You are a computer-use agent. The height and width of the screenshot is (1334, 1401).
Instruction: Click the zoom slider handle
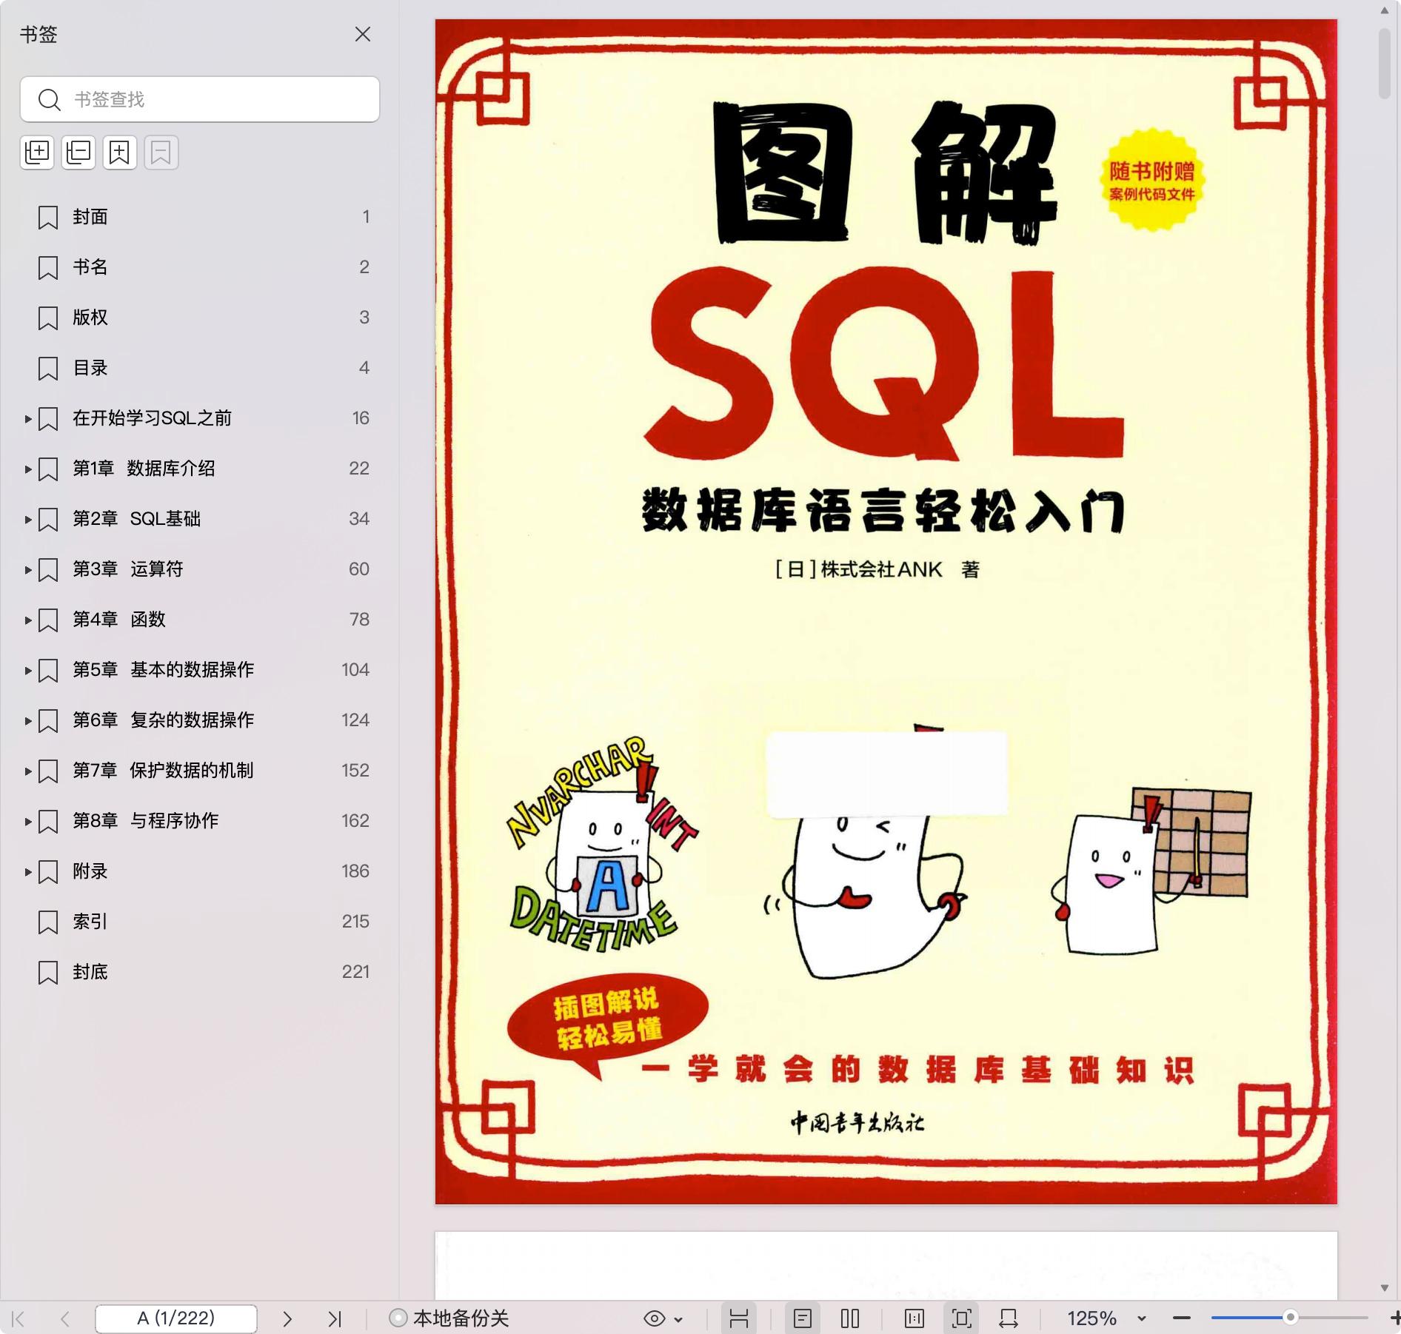1291,1318
